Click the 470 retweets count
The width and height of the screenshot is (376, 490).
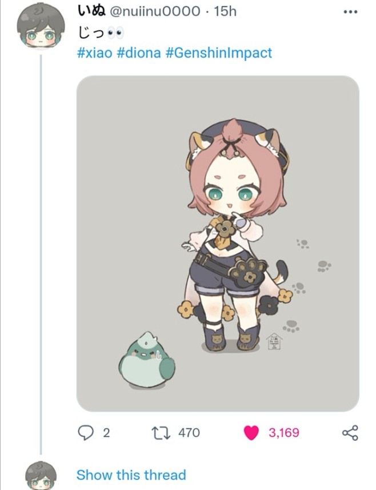189,433
